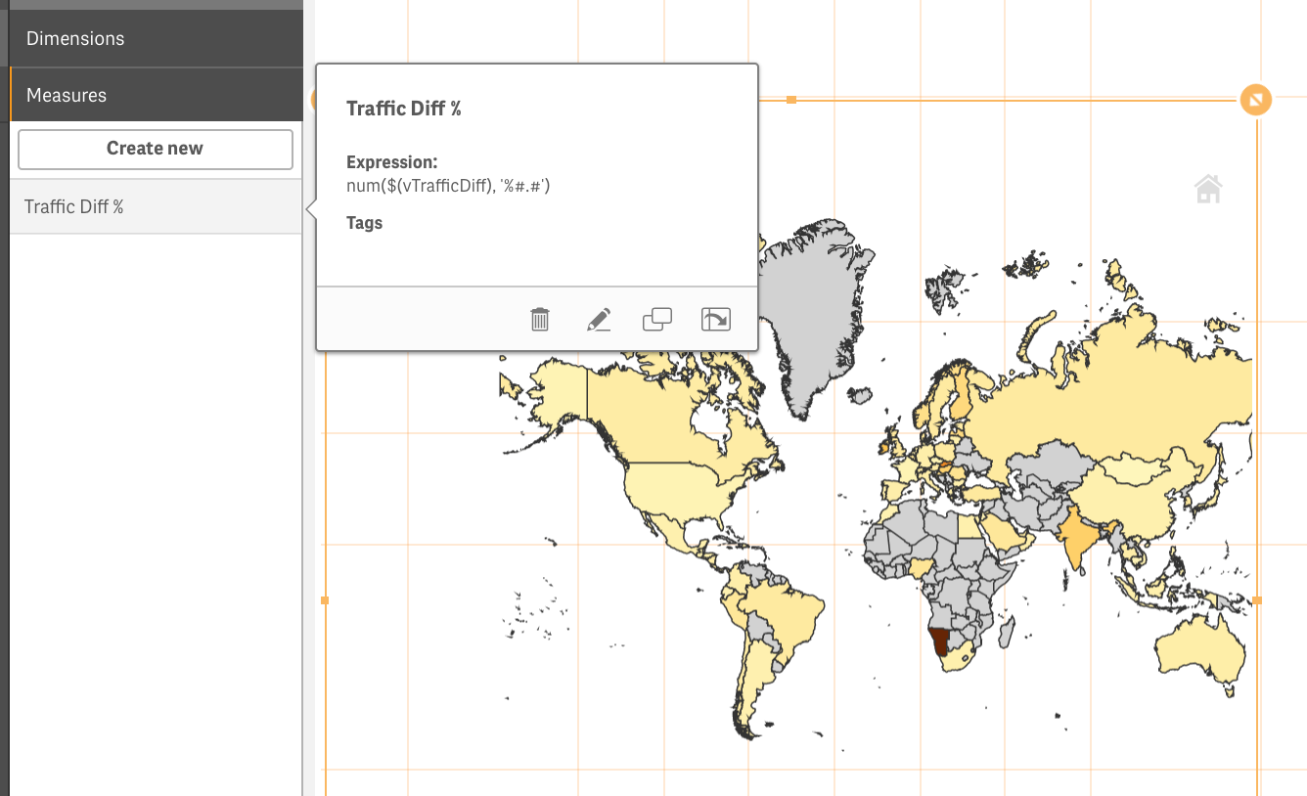The width and height of the screenshot is (1307, 796).
Task: Click the Create new button
Action: (156, 149)
